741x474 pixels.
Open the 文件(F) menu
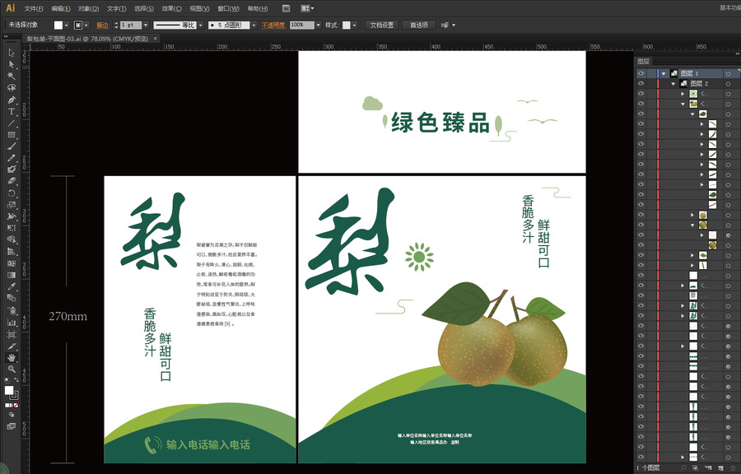(34, 8)
